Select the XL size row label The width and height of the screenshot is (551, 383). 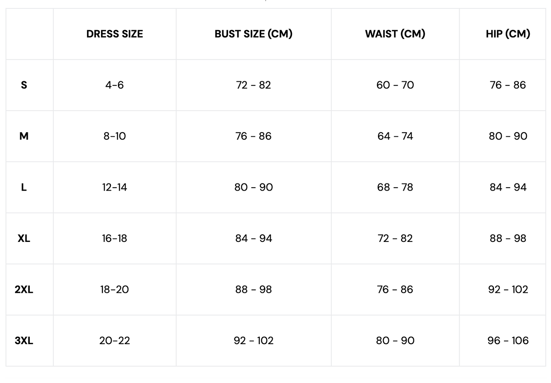[x=24, y=239]
